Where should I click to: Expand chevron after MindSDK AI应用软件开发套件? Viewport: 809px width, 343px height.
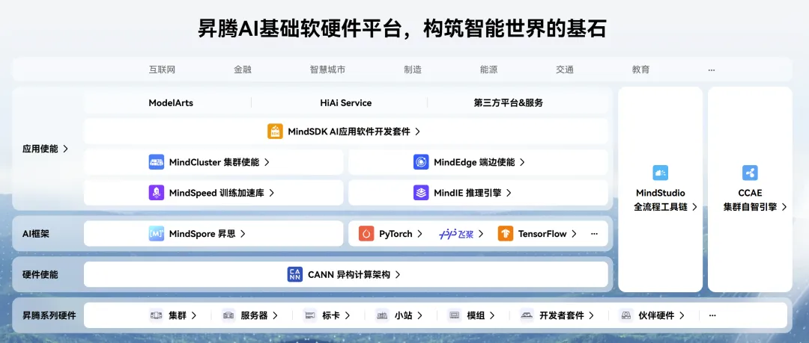[417, 132]
